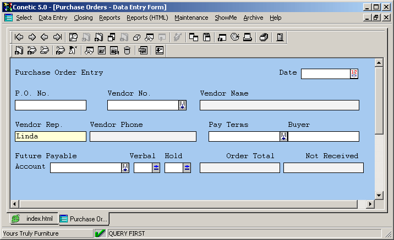Click the magnifier find icon in toolbar
The height and width of the screenshot is (240, 394).
73,37
